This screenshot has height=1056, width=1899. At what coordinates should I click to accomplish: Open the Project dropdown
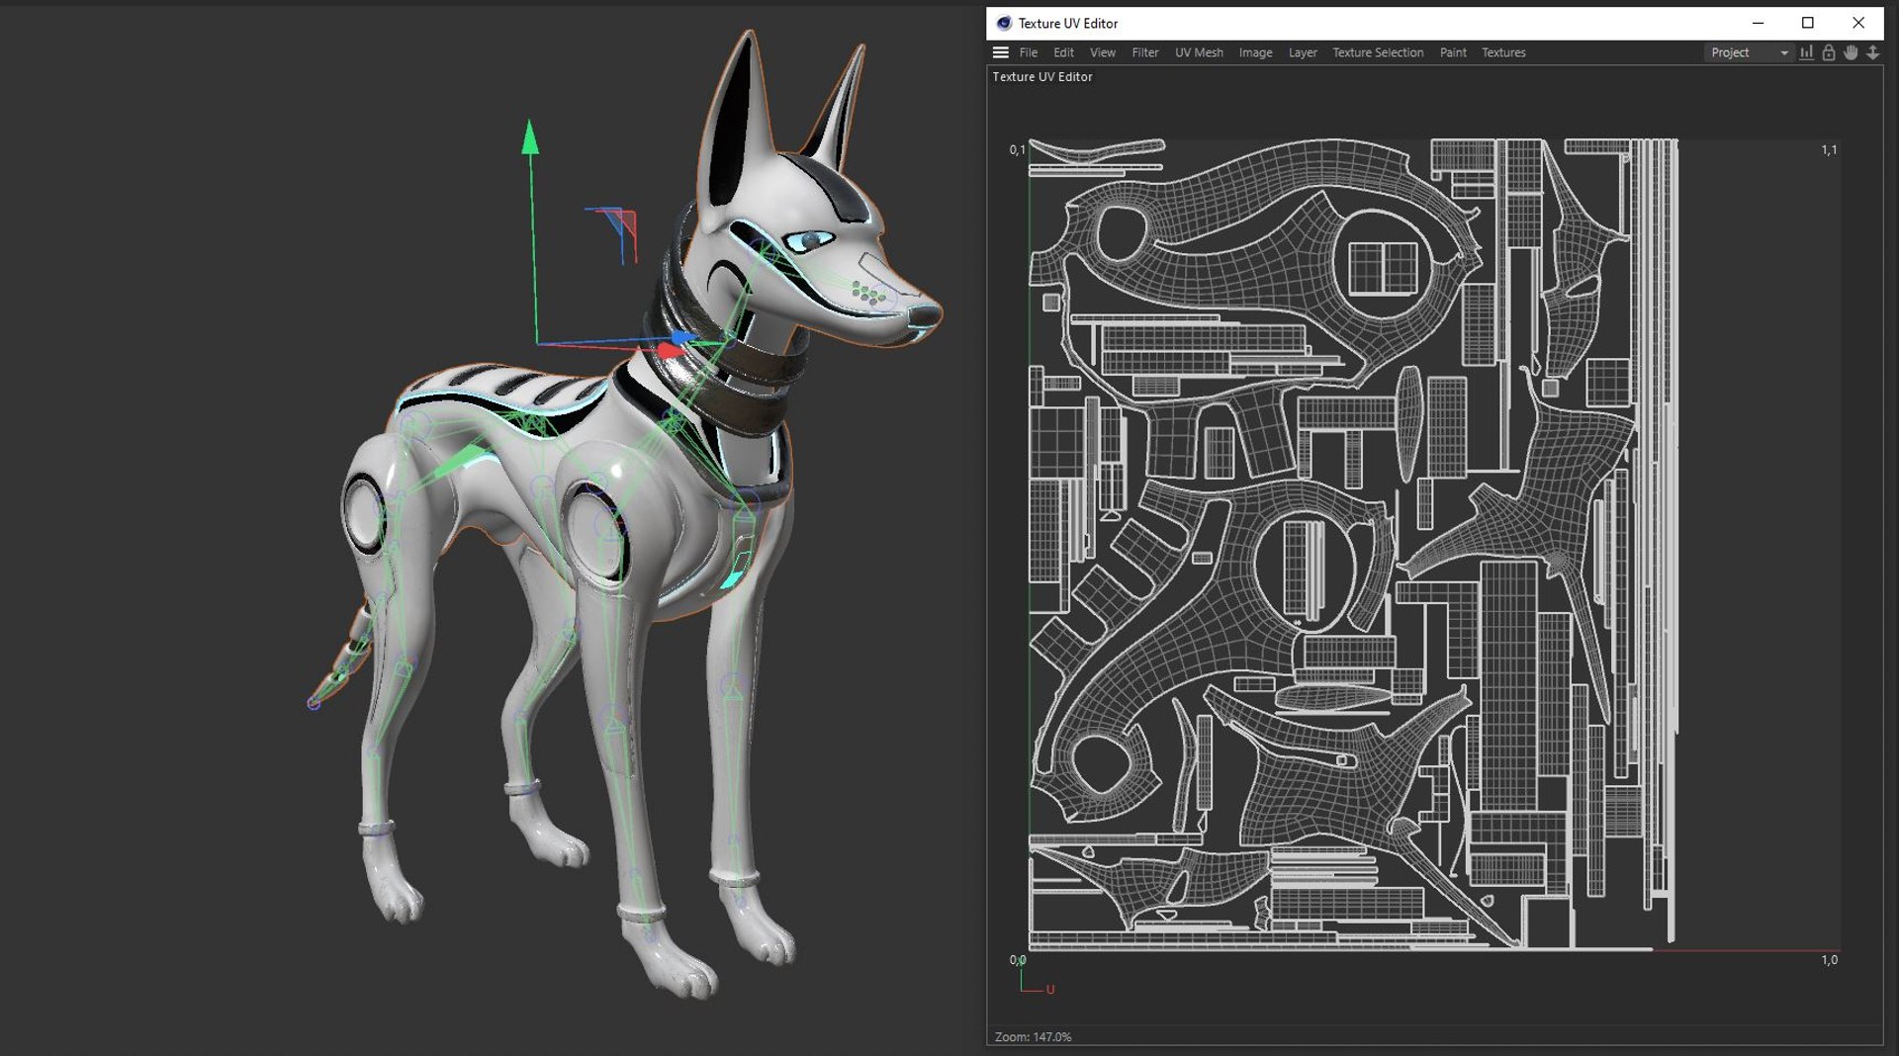pos(1749,52)
